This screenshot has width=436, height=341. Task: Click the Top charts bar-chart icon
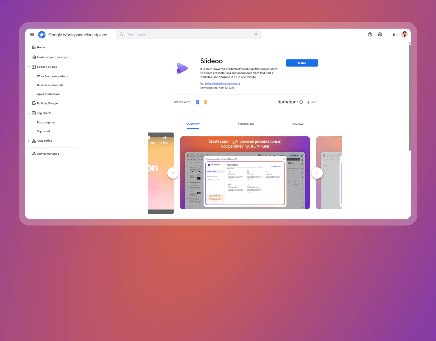34,113
